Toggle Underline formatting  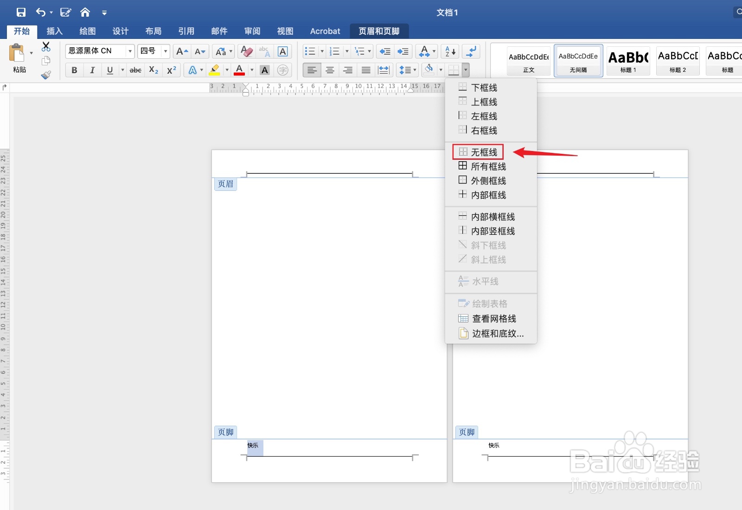point(110,70)
